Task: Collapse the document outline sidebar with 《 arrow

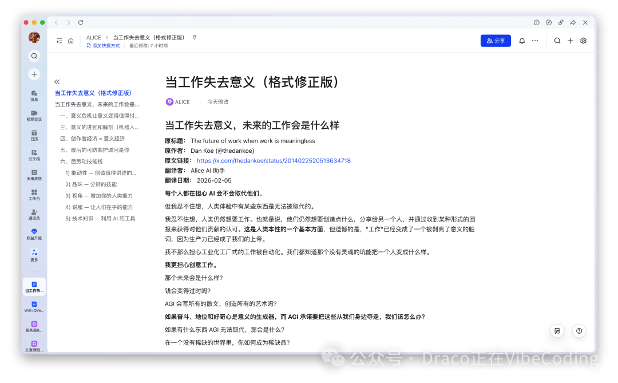Action: [x=57, y=82]
